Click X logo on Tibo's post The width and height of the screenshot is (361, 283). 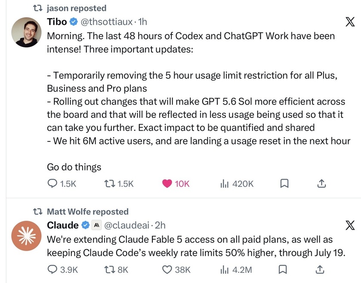(x=350, y=22)
